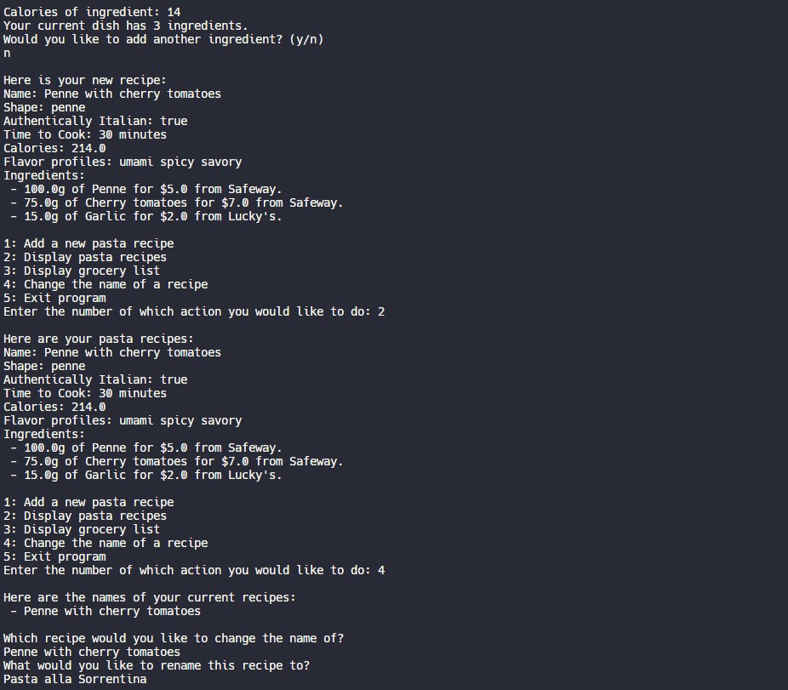Click 'Name:' line under 'Here is your new recipe'

click(x=112, y=94)
